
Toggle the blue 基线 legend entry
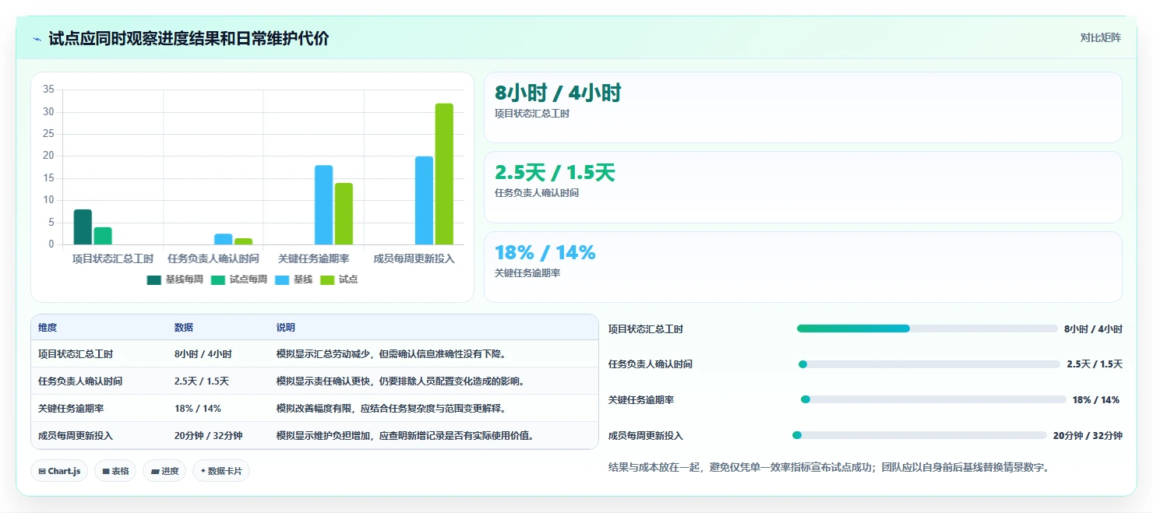(294, 279)
